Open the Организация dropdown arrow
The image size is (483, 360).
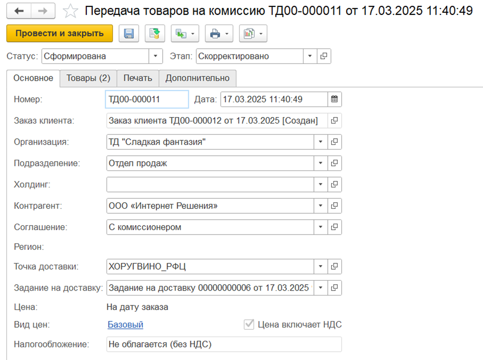click(x=321, y=142)
